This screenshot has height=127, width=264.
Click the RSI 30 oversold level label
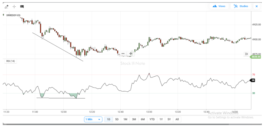(x=253, y=93)
